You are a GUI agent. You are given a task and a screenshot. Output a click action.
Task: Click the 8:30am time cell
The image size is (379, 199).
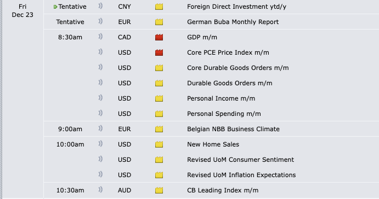coord(70,37)
